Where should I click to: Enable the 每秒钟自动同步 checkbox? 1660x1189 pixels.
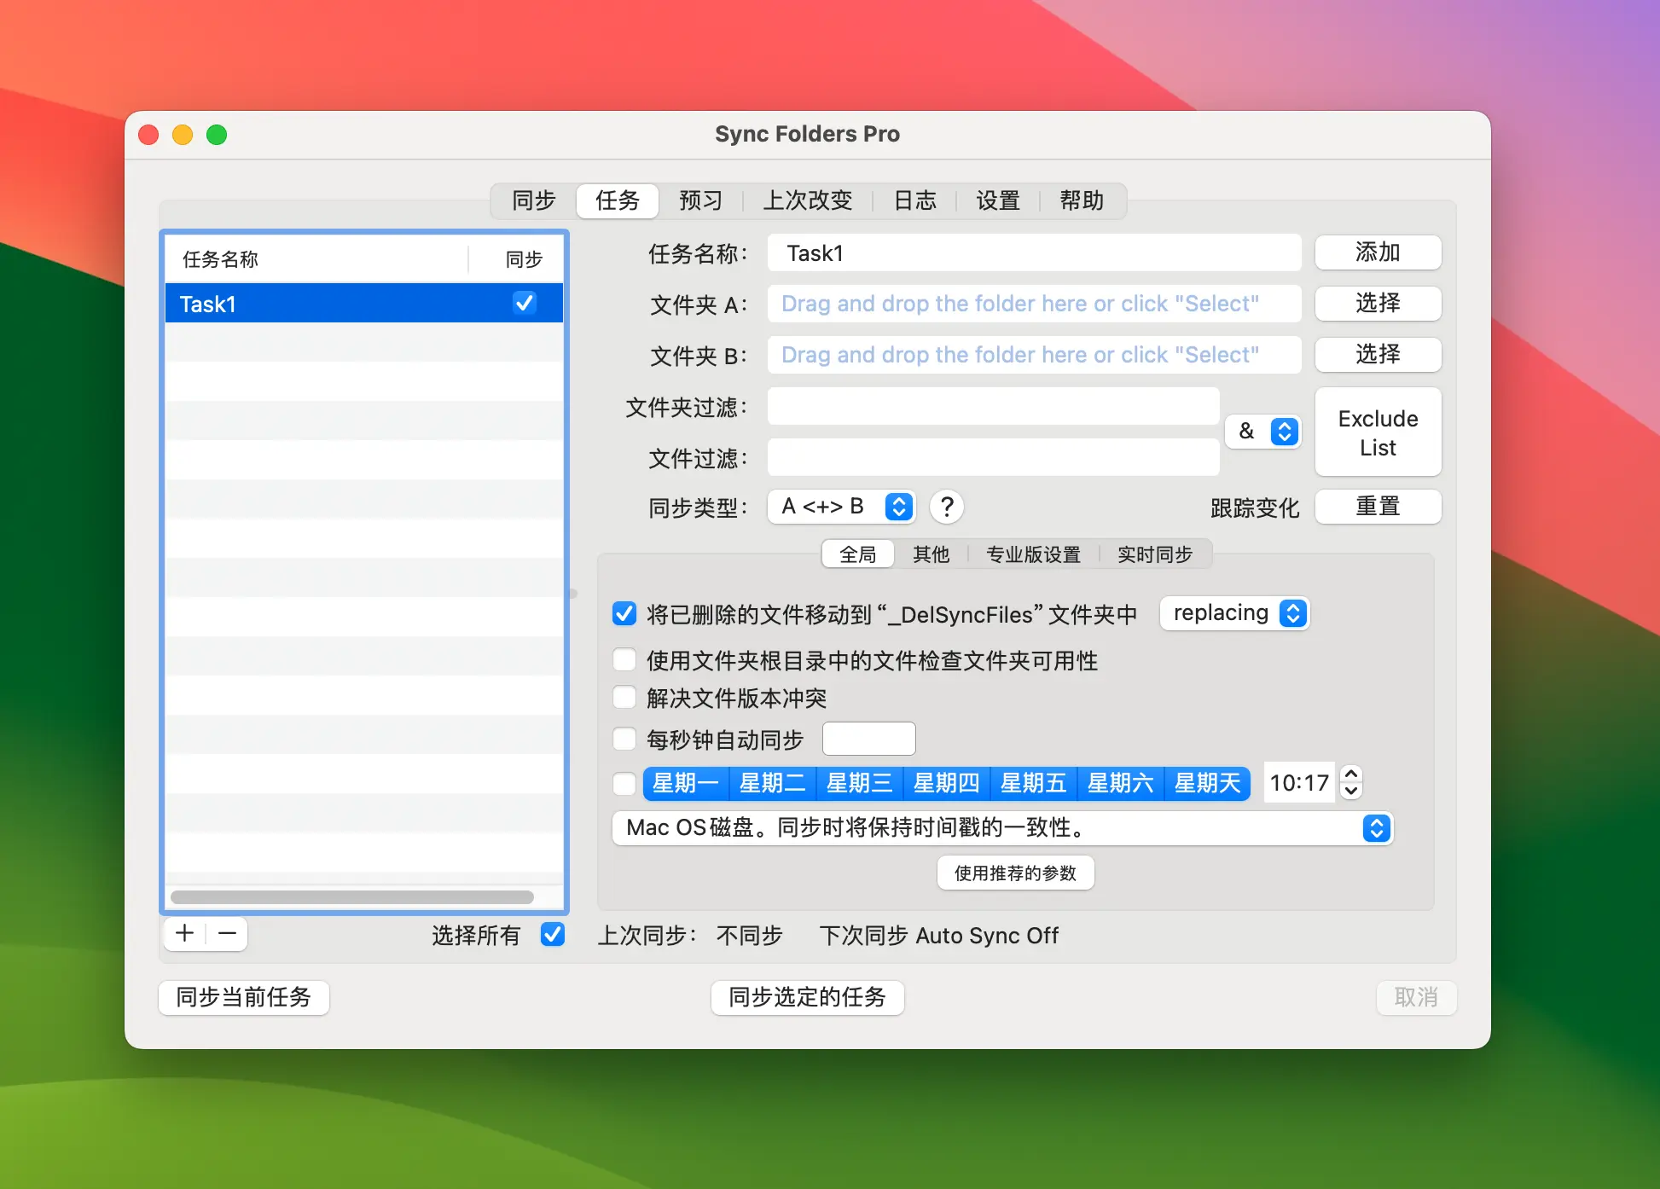click(x=624, y=739)
